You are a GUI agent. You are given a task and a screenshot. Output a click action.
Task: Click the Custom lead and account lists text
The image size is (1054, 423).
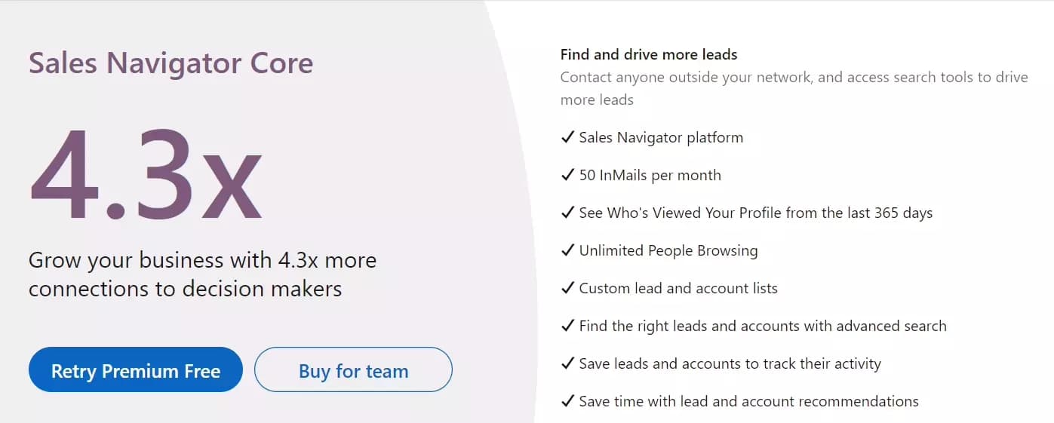click(x=678, y=288)
